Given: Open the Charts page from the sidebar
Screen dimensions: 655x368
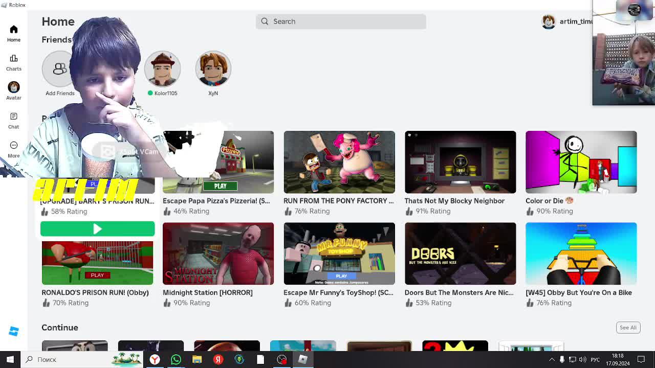Looking at the screenshot, I should point(14,59).
